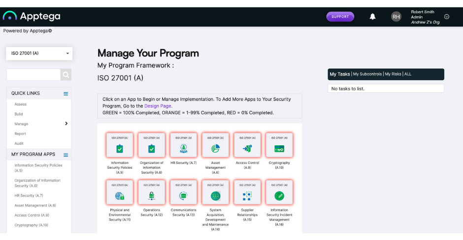Select sidebar Asset Management (A.8)
This screenshot has height=240, width=463.
[35, 205]
